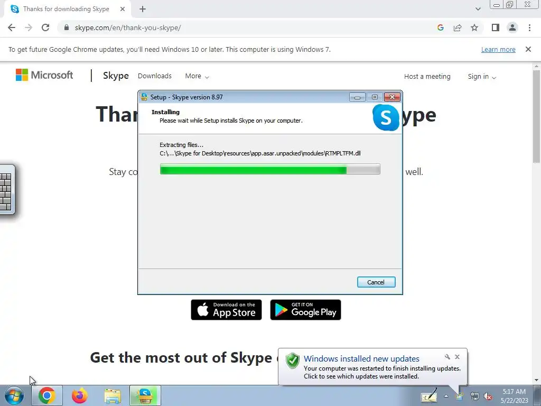The image size is (541, 406).
Task: Click the wrench icon in updates balloon
Action: 447,357
